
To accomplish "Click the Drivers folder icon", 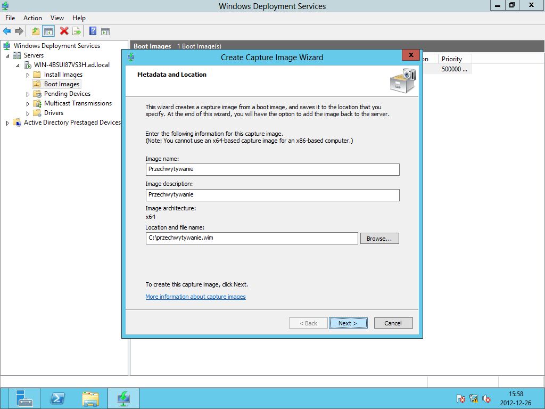I will click(x=37, y=113).
